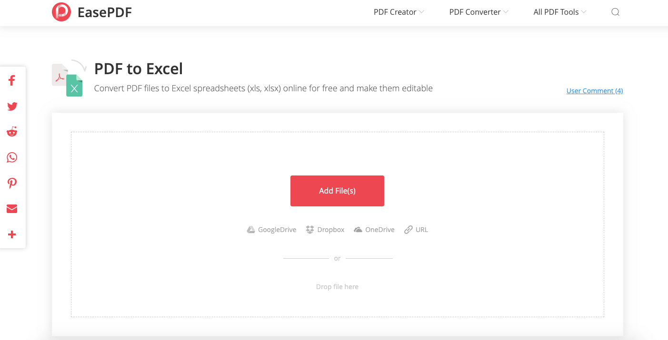Click the Drop file here area

tap(337, 287)
